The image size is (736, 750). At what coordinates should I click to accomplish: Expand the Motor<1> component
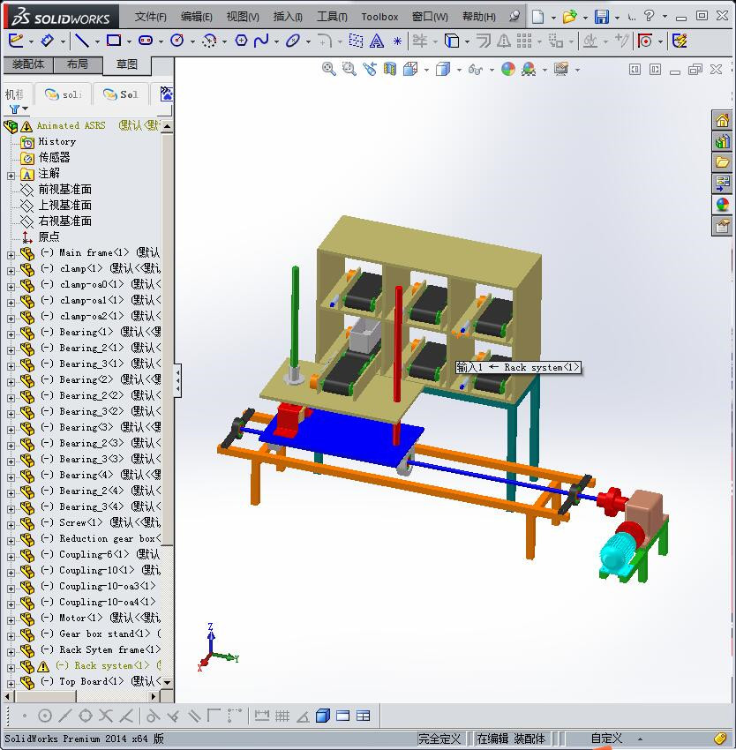[11, 620]
